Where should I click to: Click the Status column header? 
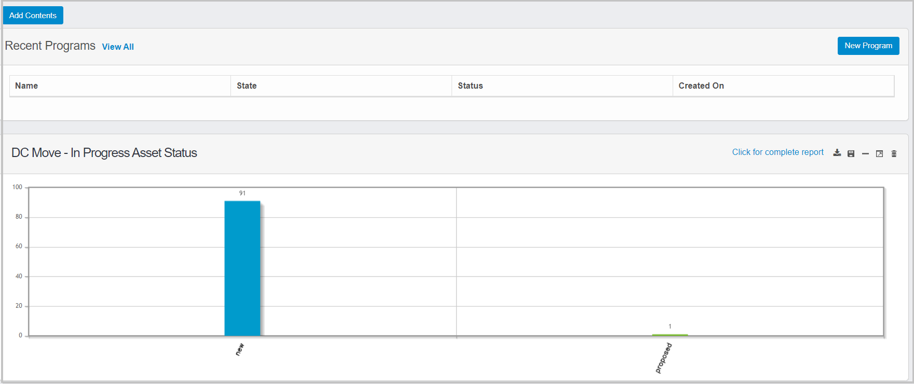click(x=470, y=86)
